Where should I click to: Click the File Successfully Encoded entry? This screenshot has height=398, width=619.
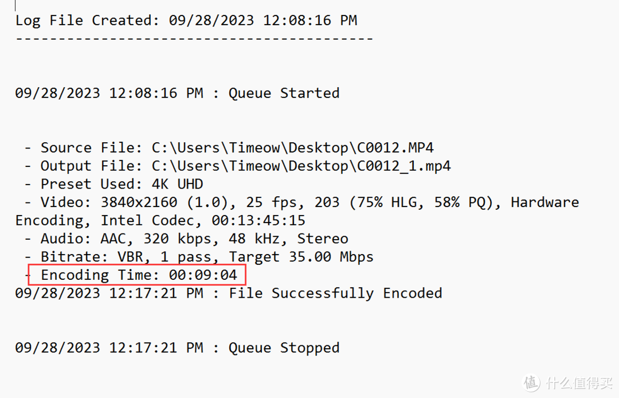coord(229,294)
